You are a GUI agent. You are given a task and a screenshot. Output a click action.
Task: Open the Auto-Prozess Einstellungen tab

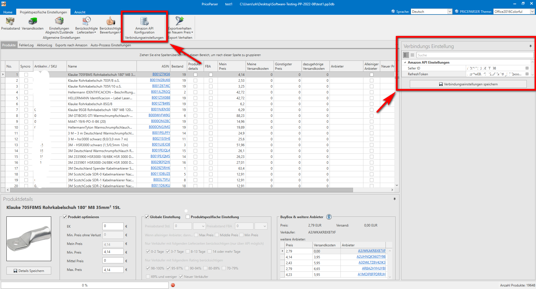[111, 45]
